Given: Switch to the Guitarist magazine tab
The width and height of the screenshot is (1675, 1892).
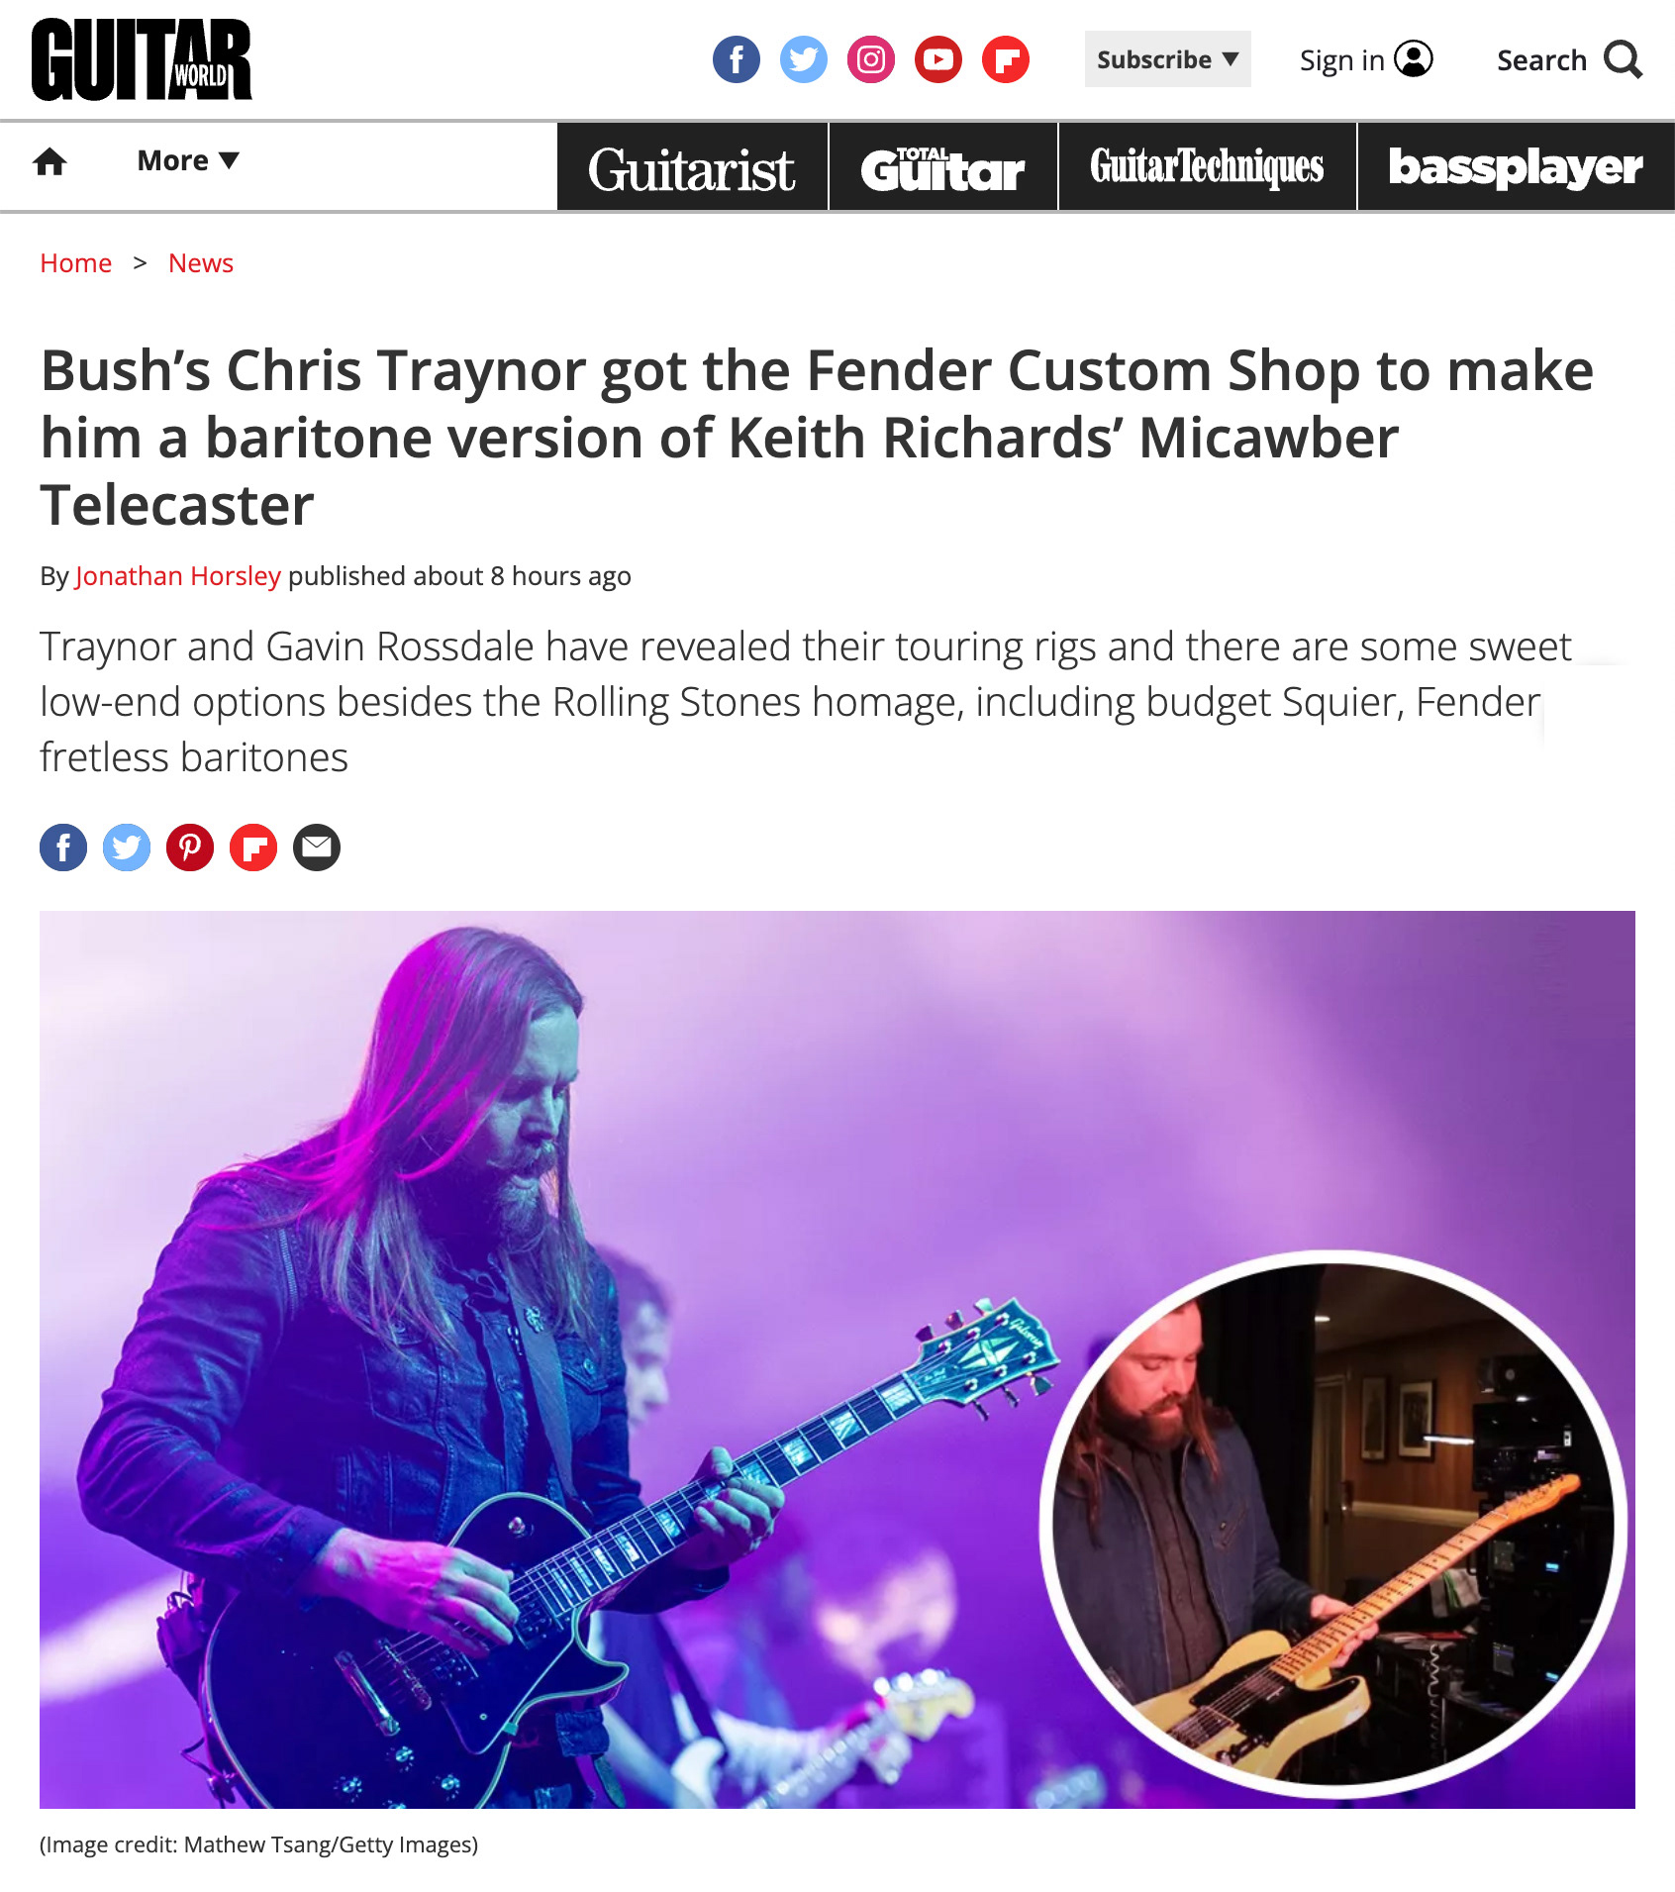Looking at the screenshot, I should (692, 167).
